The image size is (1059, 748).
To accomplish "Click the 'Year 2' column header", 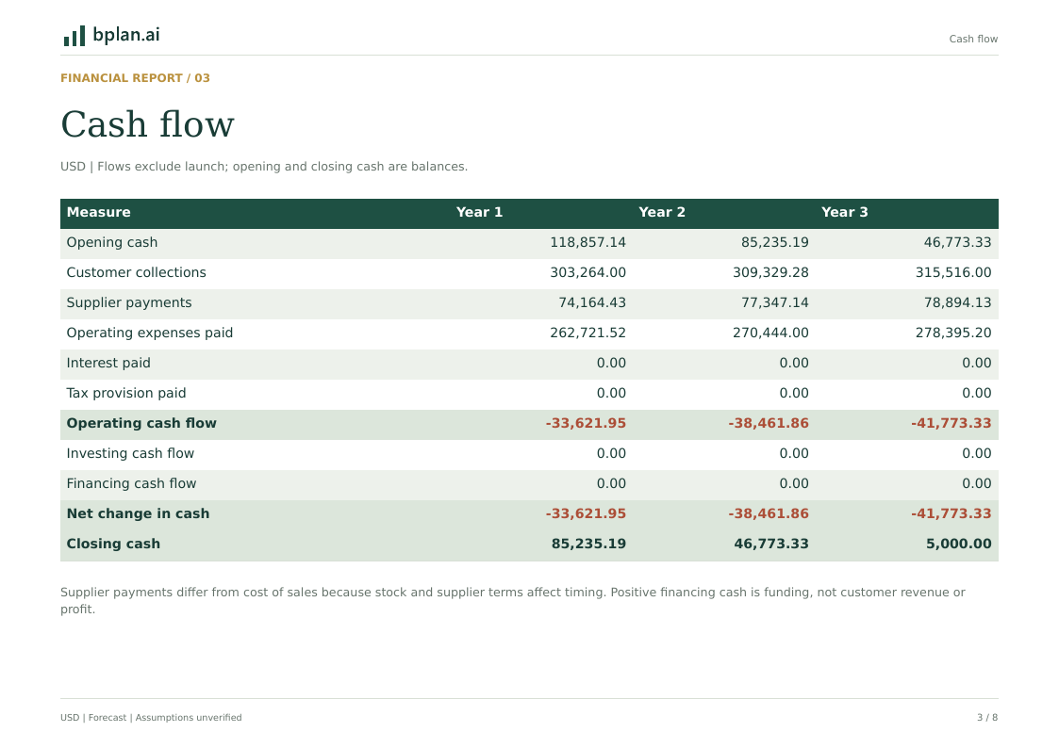I will [662, 213].
